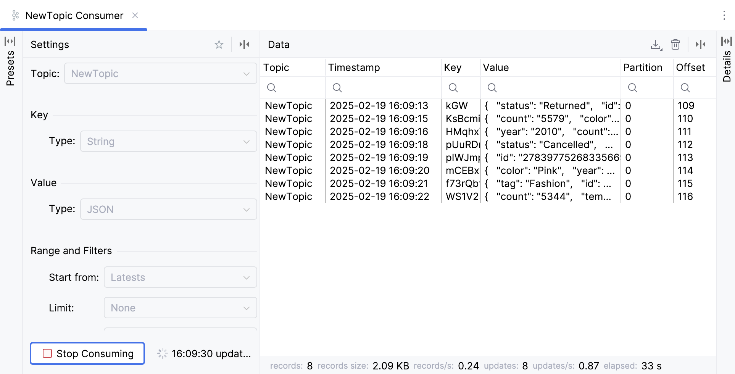Collapse the Data panel layout icon
735x374 pixels.
[701, 45]
